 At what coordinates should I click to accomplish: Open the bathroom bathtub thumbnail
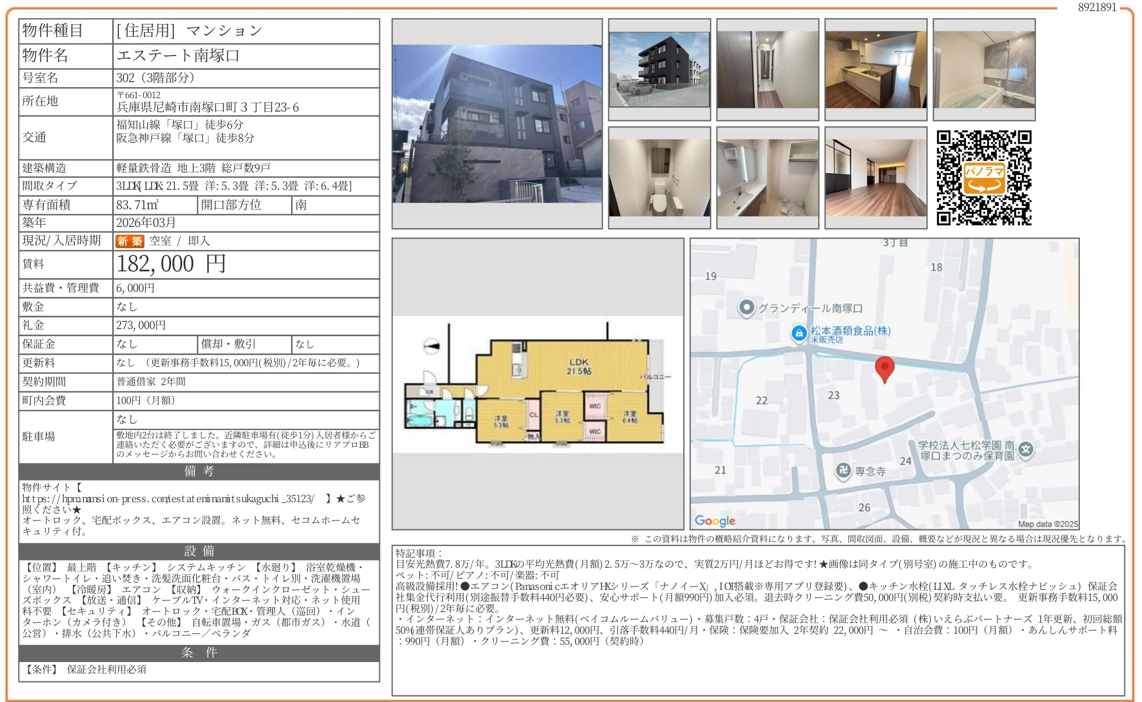pos(984,69)
